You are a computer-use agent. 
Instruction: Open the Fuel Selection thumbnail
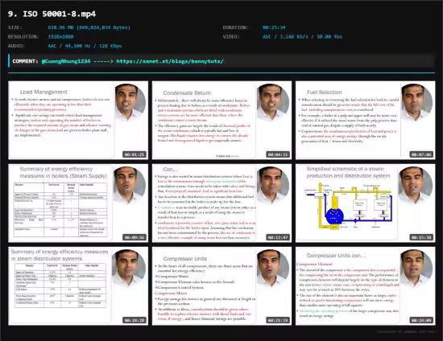[x=366, y=120]
